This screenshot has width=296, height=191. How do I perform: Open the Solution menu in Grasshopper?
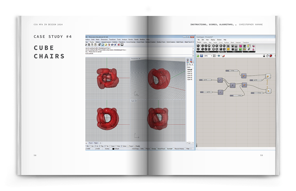tap(219, 40)
